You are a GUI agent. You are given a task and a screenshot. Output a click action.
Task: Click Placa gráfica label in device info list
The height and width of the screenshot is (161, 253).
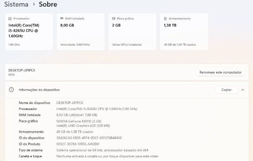(28, 121)
